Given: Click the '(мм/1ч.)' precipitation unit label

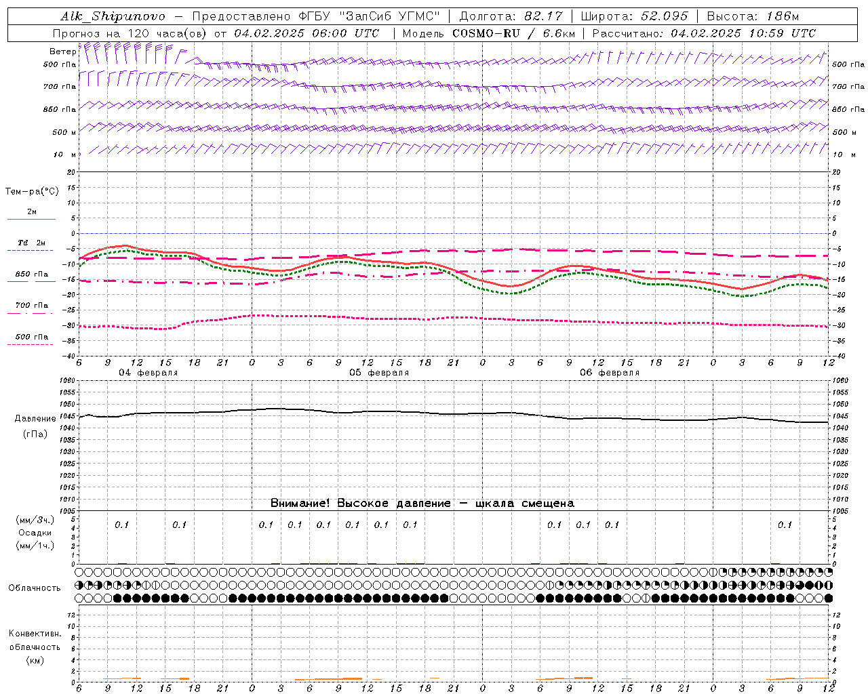Looking at the screenshot, I should (x=35, y=546).
